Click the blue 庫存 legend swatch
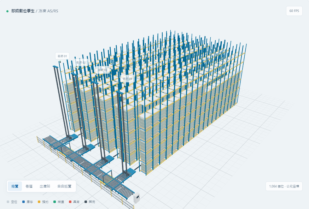This screenshot has height=209, width=309. pyautogui.click(x=23, y=202)
